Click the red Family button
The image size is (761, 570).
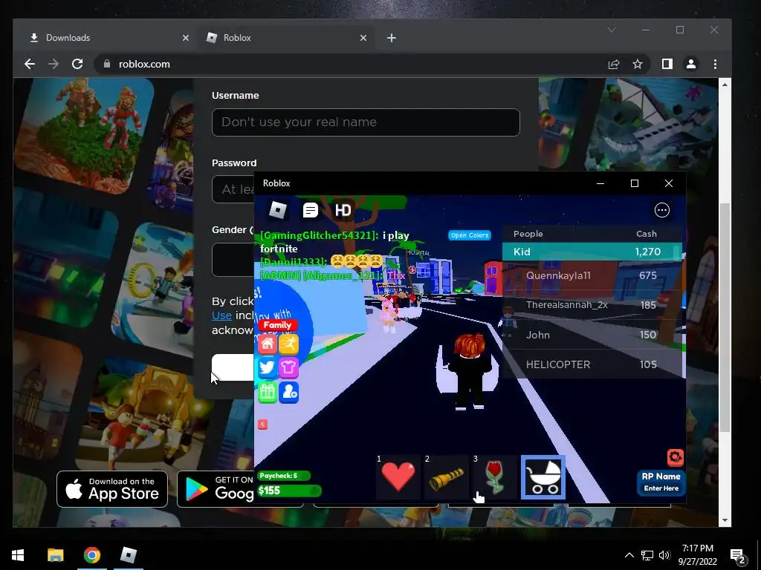(277, 325)
